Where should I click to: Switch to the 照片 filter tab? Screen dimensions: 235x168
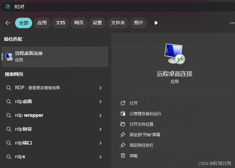pyautogui.click(x=139, y=23)
